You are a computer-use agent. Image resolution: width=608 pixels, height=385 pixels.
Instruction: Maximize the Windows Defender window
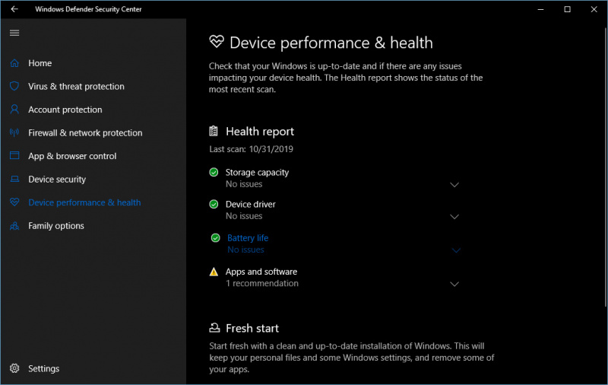coord(567,9)
